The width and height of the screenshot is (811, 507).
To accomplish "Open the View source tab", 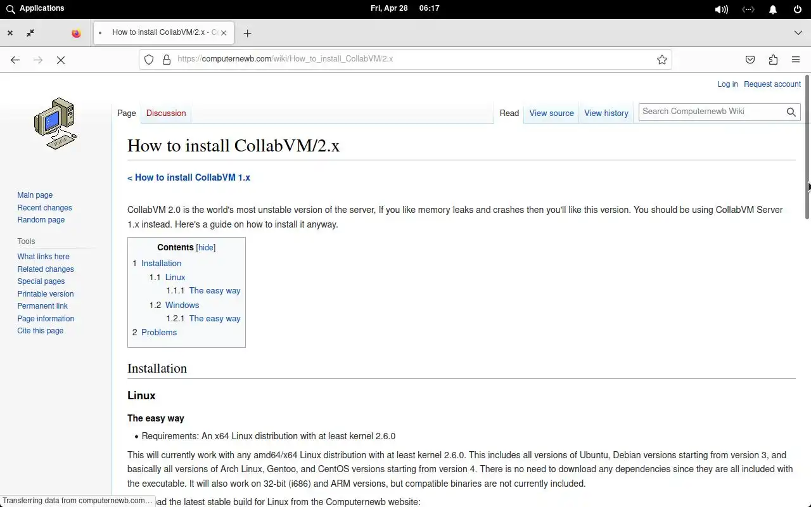I will point(551,113).
